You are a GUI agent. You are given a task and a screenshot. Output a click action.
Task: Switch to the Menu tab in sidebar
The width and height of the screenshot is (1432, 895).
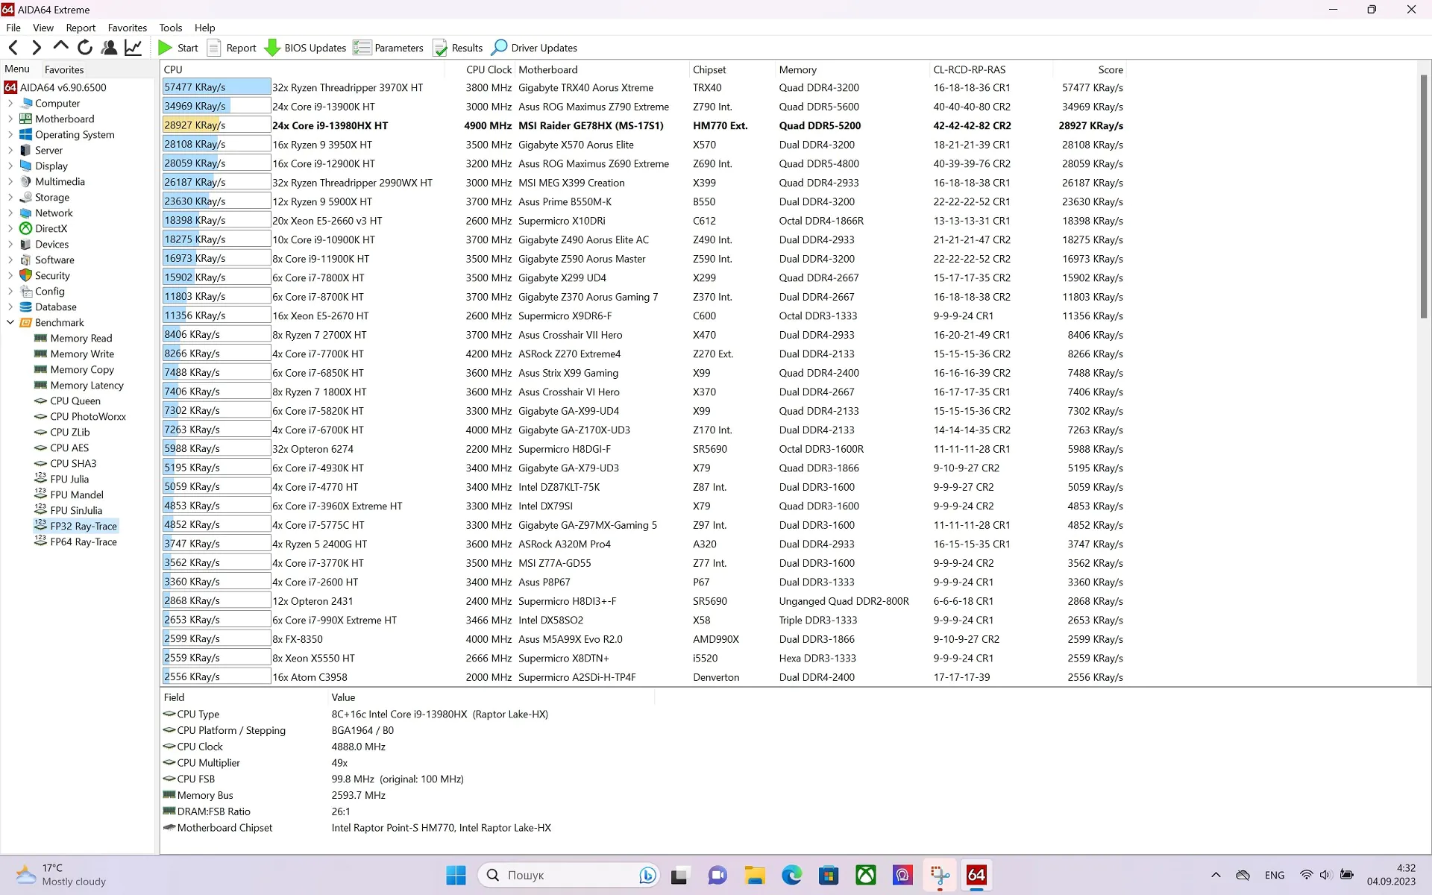click(17, 69)
